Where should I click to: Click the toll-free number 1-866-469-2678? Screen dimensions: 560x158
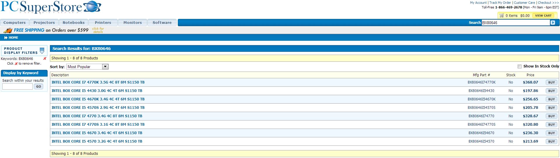point(508,7)
